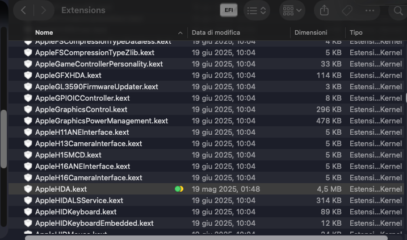
Task: Sort by Tipo column header
Action: [356, 32]
